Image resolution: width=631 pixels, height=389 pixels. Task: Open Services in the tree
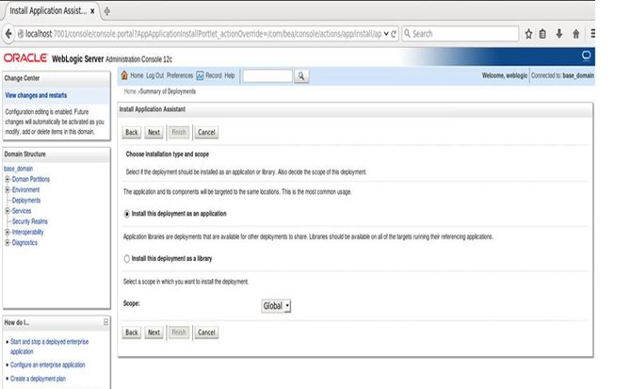22,211
